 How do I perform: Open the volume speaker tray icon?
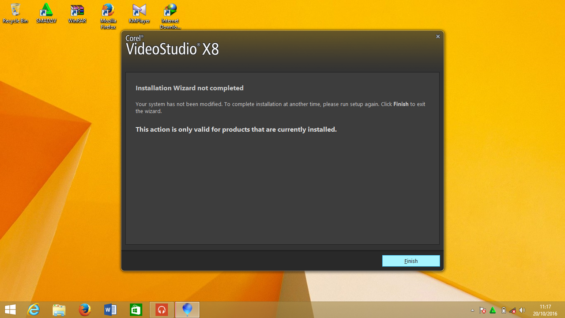[523, 310]
